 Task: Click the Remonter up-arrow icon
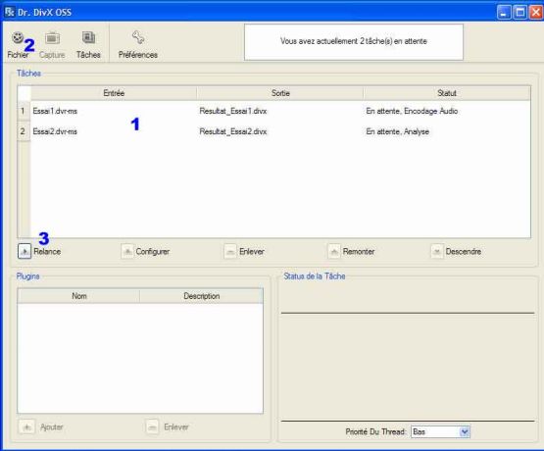(x=334, y=252)
